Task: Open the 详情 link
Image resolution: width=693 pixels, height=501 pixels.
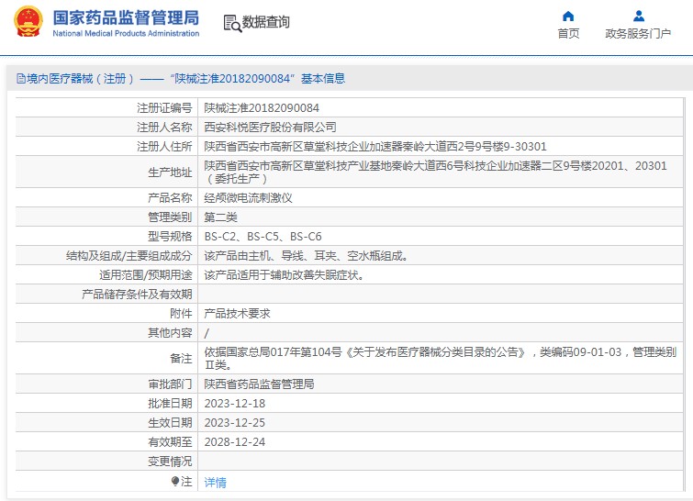Action: coord(215,483)
